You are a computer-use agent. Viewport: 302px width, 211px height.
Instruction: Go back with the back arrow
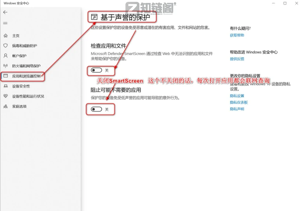click(5, 12)
